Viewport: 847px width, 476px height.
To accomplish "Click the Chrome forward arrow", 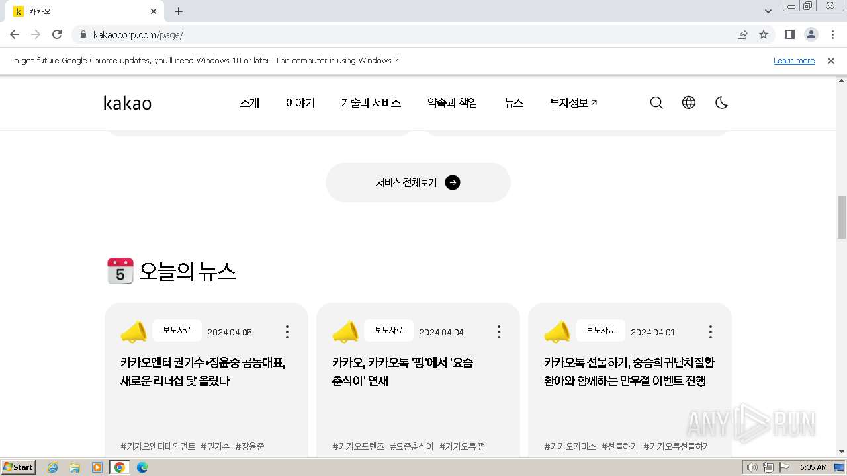I will click(x=36, y=34).
